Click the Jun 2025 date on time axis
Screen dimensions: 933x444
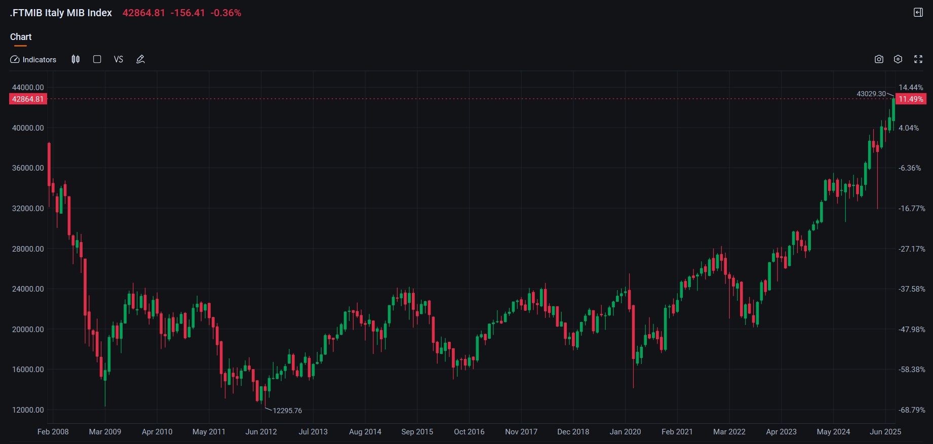(x=885, y=432)
